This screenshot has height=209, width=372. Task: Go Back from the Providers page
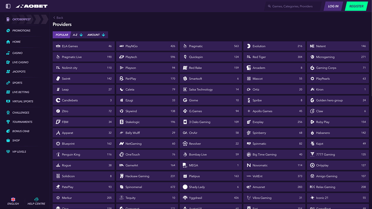[x=58, y=18]
